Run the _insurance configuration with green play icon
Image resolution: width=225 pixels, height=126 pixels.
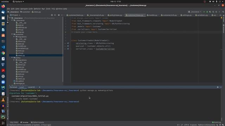pos(204,12)
